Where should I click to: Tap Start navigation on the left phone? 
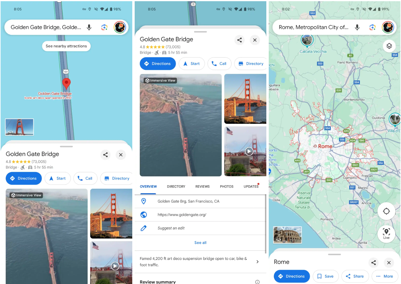(x=57, y=178)
